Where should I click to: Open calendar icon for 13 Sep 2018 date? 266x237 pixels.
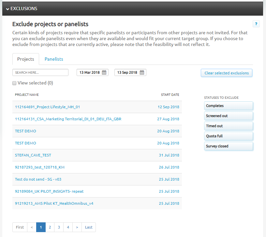142,73
